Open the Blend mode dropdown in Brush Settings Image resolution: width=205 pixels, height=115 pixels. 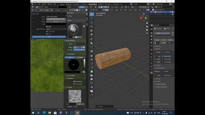point(79,44)
